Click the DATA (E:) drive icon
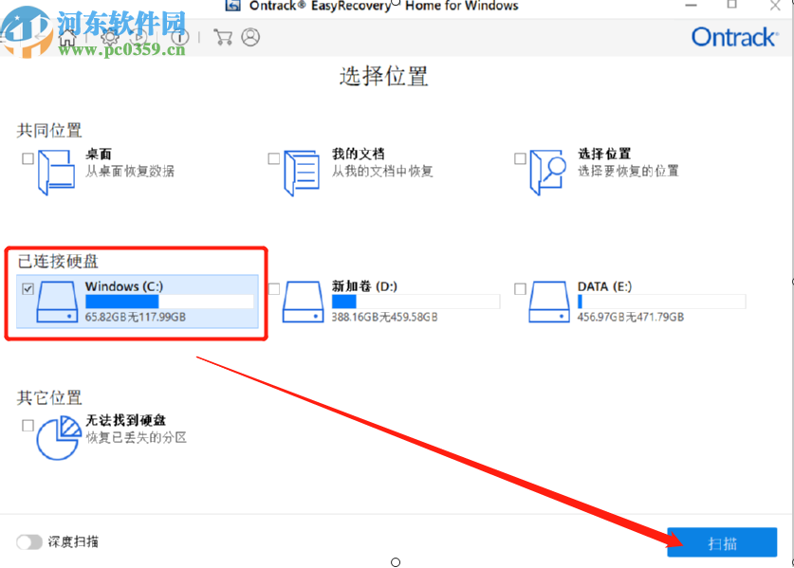 point(549,302)
